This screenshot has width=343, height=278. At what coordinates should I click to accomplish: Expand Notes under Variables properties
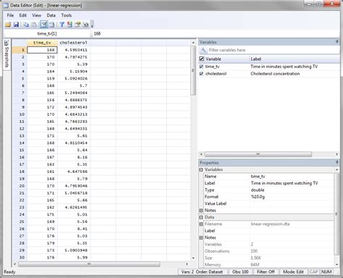pos(201,211)
